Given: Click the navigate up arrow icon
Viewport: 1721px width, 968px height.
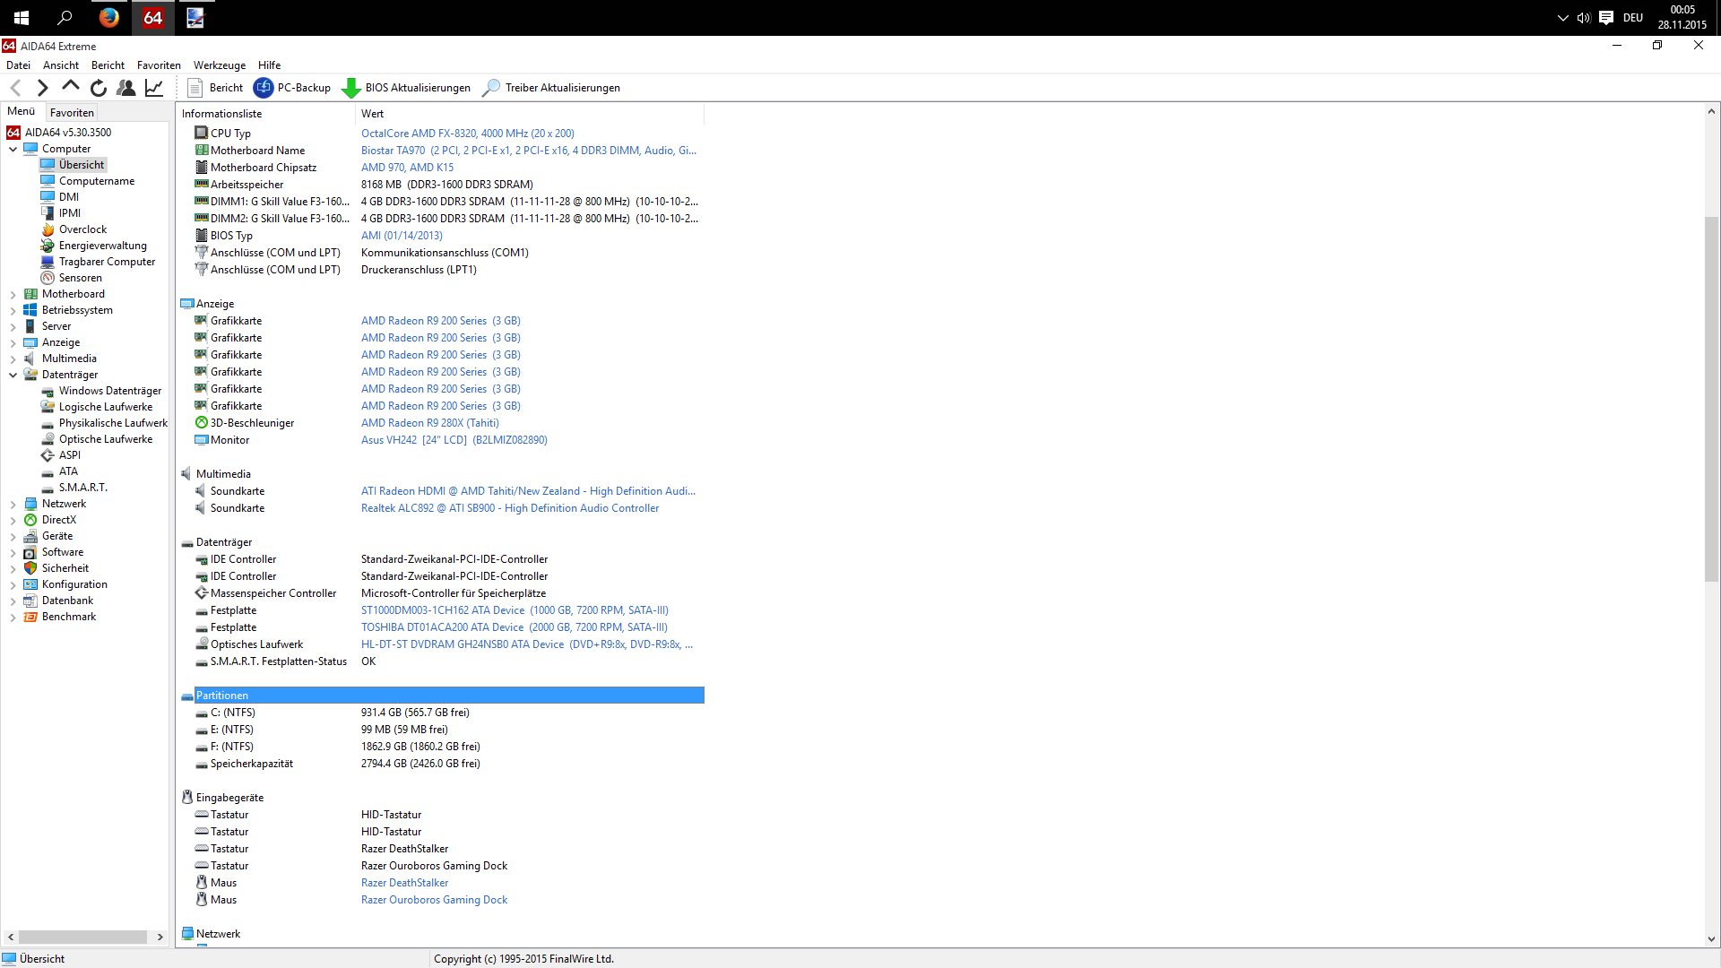Looking at the screenshot, I should [71, 87].
